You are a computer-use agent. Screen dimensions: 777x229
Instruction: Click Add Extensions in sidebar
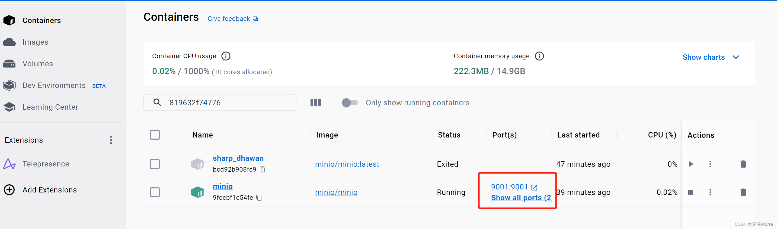point(50,190)
